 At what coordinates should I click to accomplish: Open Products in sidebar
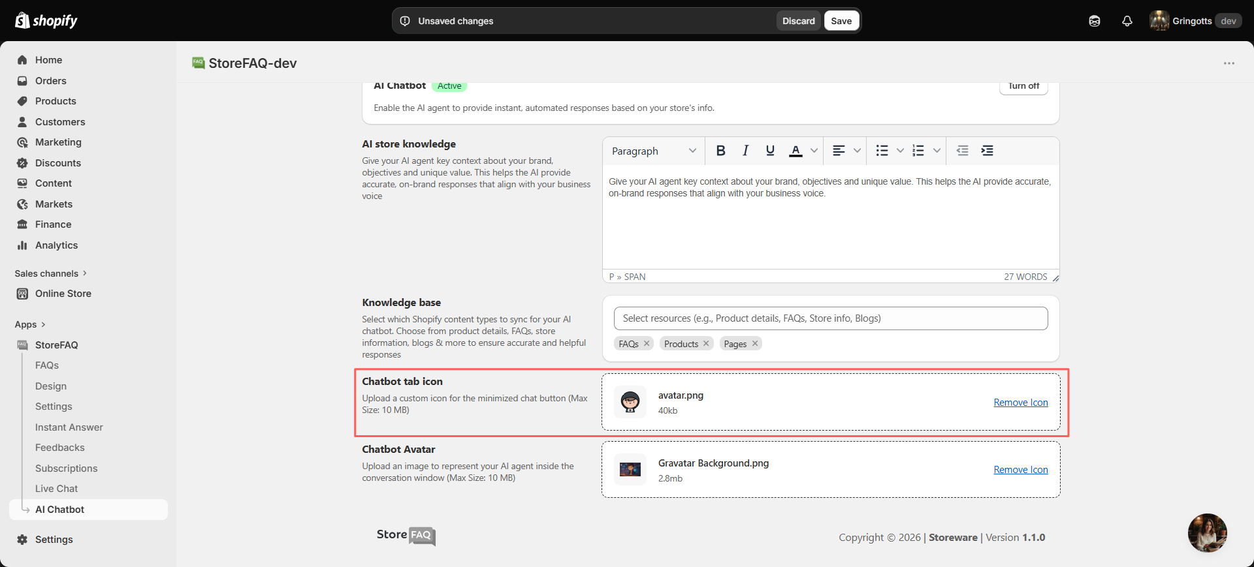[88, 101]
